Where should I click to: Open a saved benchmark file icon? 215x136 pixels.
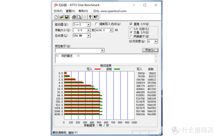point(61,17)
